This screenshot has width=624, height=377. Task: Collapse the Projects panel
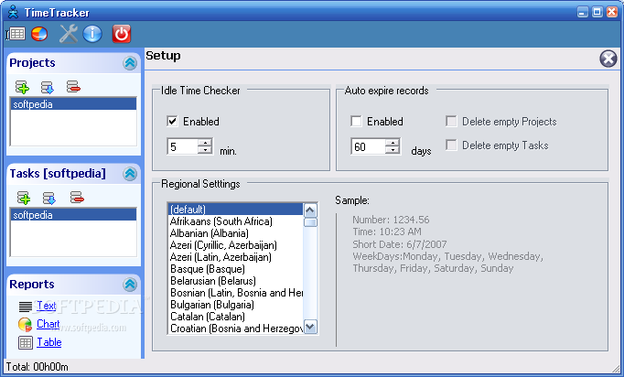tap(130, 63)
